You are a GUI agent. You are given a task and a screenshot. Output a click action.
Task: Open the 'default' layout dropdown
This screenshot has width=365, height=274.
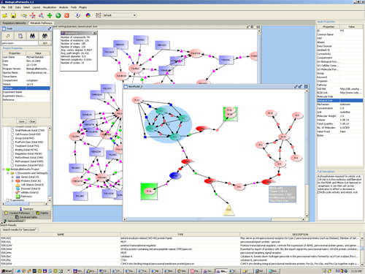pyautogui.click(x=119, y=15)
